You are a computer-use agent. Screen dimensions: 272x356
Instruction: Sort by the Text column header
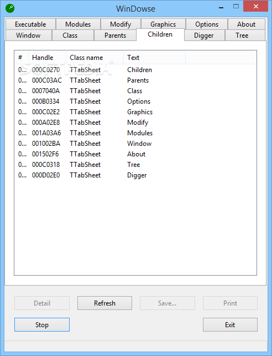(x=155, y=58)
